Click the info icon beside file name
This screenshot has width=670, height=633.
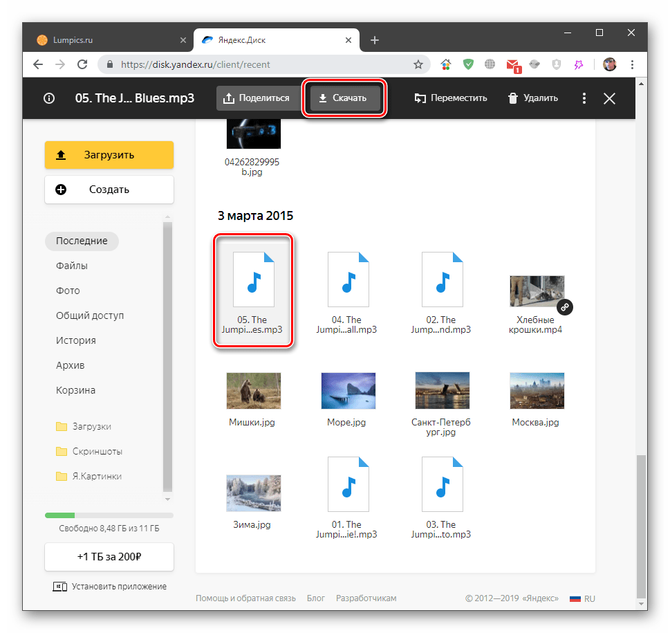click(48, 98)
